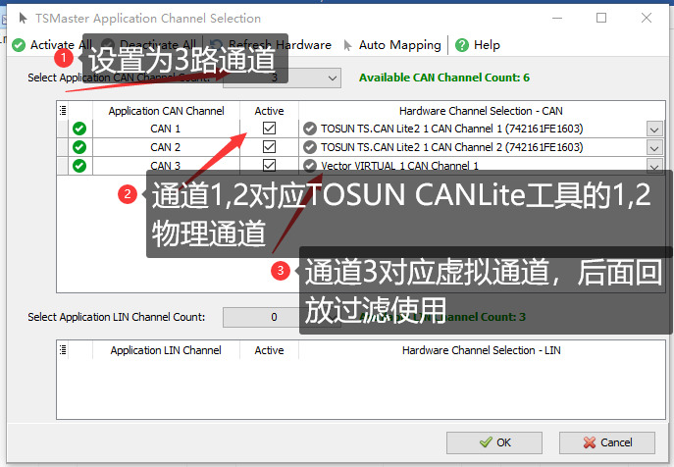Click the green check icon of CAN 2
This screenshot has height=467, width=674.
pos(79,147)
